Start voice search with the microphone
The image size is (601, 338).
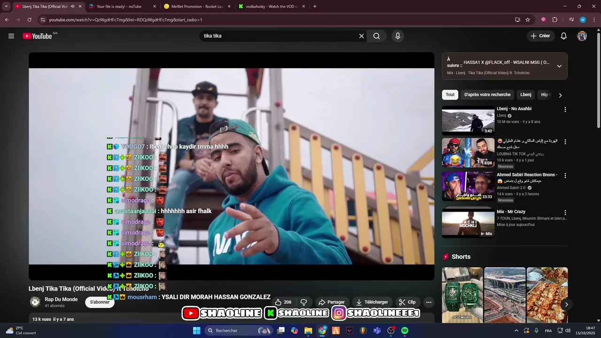pyautogui.click(x=398, y=36)
